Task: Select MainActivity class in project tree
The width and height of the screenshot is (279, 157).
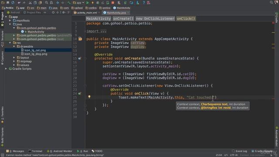Action: tap(33, 32)
